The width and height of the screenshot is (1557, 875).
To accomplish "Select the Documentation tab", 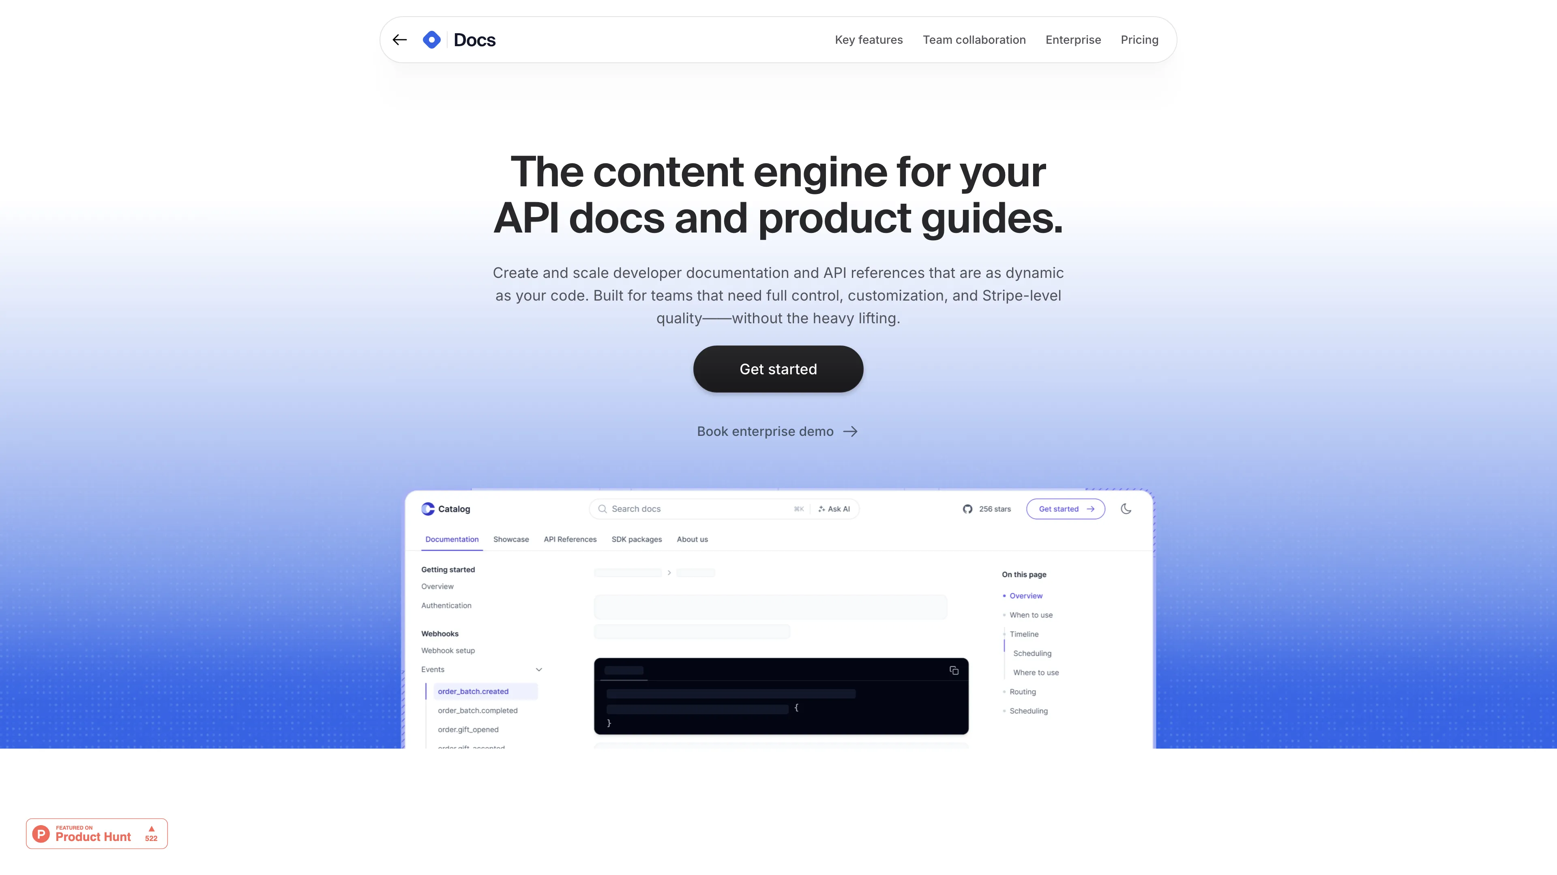I will pyautogui.click(x=451, y=538).
